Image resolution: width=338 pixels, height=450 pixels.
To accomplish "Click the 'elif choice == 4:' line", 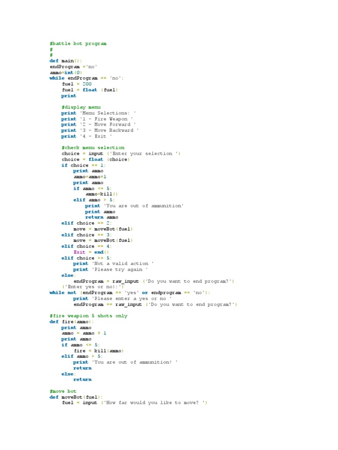I will 87,246.
